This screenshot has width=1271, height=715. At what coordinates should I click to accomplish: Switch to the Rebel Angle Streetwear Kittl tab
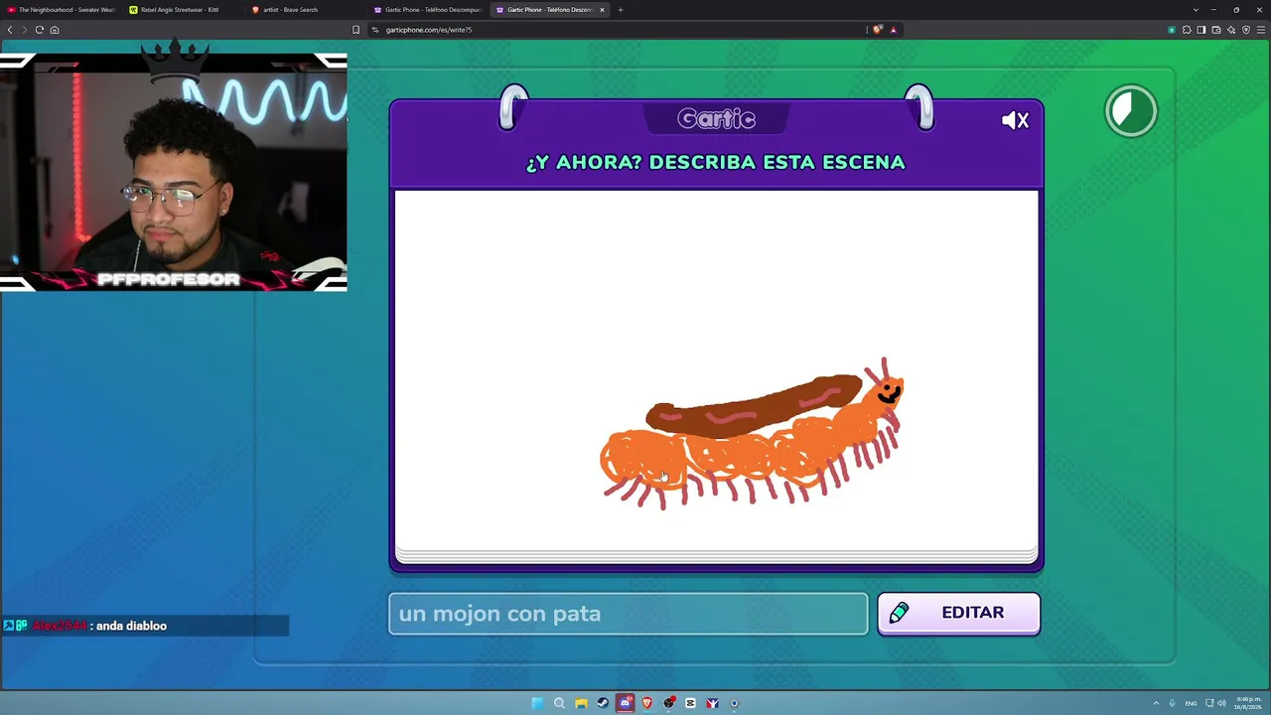click(184, 10)
